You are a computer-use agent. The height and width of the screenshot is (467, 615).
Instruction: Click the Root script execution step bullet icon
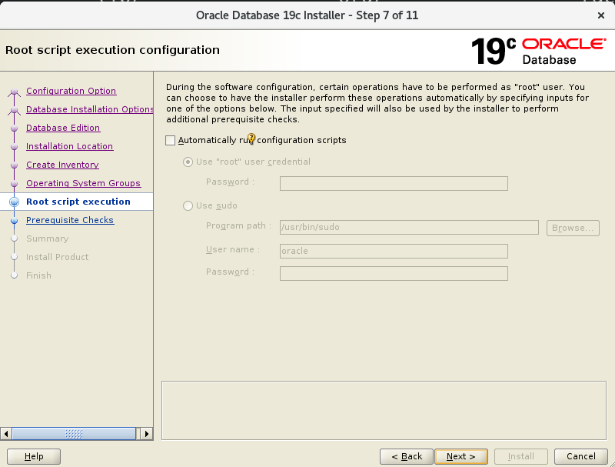click(14, 202)
